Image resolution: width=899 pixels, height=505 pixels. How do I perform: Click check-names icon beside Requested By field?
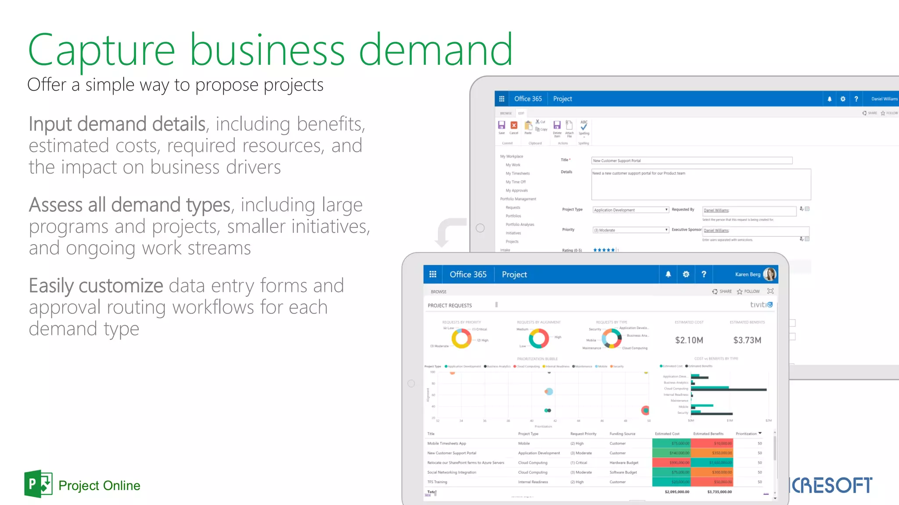pyautogui.click(x=802, y=209)
